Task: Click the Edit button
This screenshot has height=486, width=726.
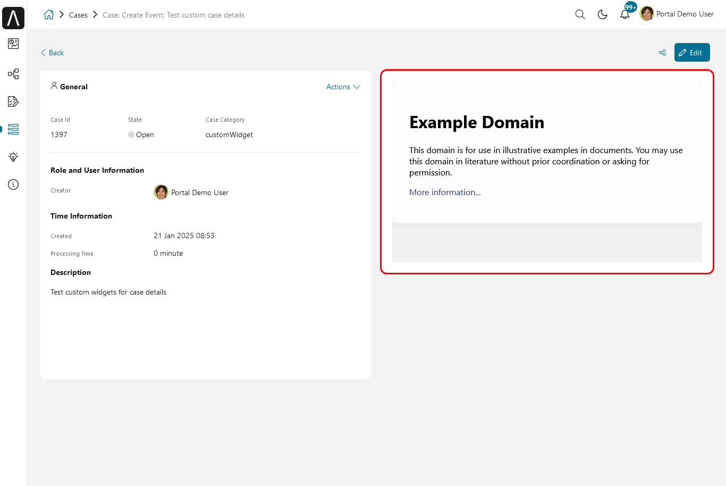Action: [692, 53]
